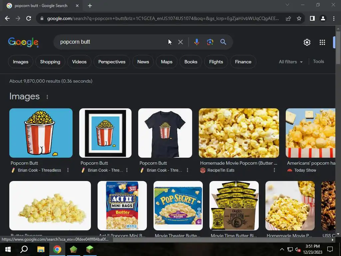Open options for RecipeTin Eats result
Image resolution: width=341 pixels, height=256 pixels.
[274, 170]
